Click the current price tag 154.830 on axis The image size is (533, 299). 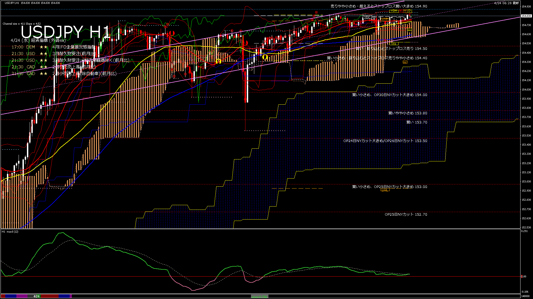coord(526,16)
